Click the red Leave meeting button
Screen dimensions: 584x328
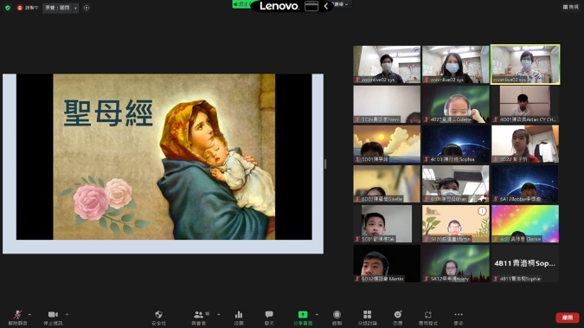pos(568,318)
